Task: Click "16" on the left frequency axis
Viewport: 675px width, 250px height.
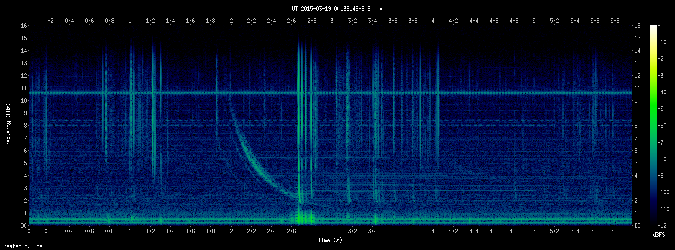Action: pyautogui.click(x=24, y=25)
